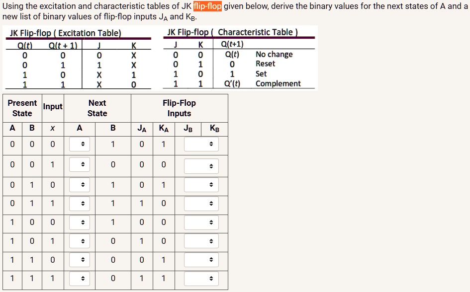Open Next State A dropdown for row 100

tap(80, 222)
